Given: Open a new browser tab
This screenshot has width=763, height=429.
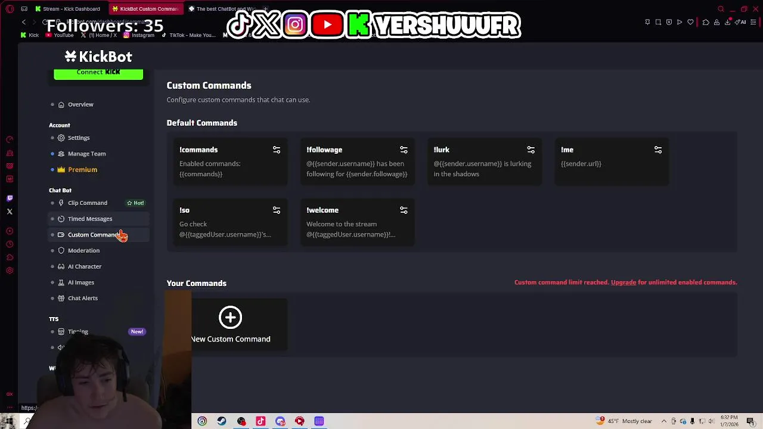Looking at the screenshot, I should (266, 9).
